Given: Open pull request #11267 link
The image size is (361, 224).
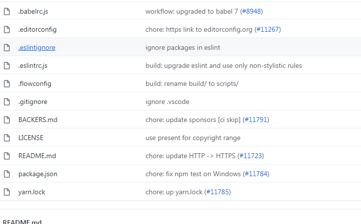Looking at the screenshot, I should tap(268, 29).
